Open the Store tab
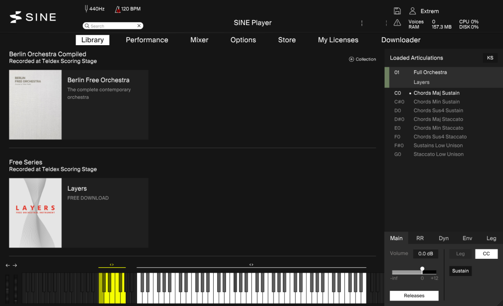Screen dimensions: 503x306 (287, 40)
